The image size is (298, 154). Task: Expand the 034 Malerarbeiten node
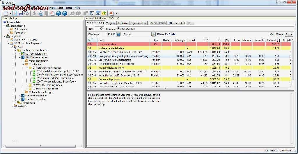click(x=19, y=99)
